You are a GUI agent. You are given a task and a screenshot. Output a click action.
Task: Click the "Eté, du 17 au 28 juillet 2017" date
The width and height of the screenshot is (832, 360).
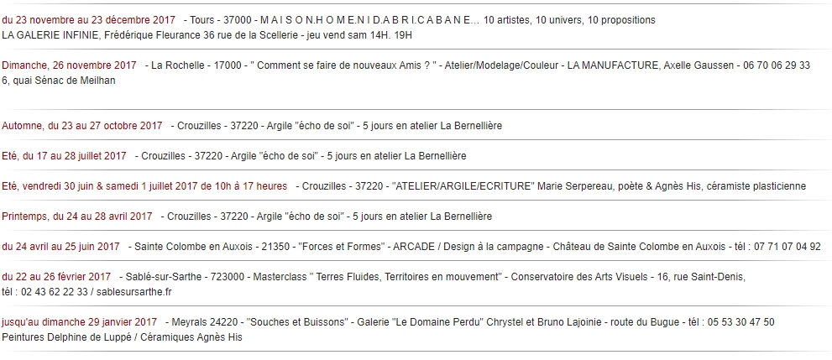64,156
